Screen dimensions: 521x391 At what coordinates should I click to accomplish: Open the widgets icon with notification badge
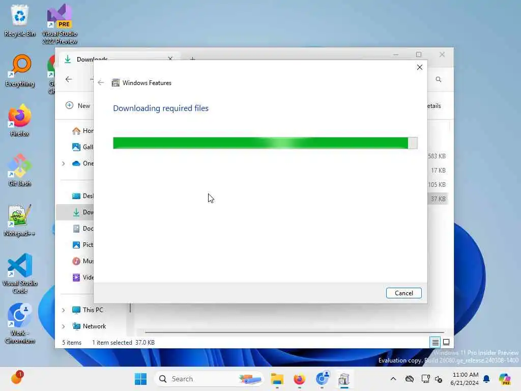pyautogui.click(x=16, y=378)
